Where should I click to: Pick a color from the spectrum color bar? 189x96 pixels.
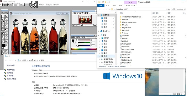(x=84, y=49)
